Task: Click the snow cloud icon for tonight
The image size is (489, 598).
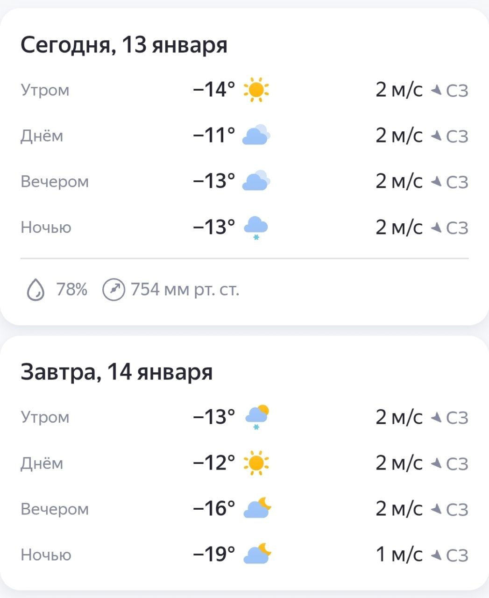Action: click(256, 228)
